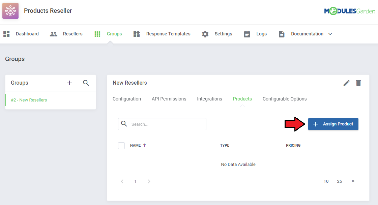Click the PRICING column header
Screen dimensions: 378x205
tap(293, 145)
